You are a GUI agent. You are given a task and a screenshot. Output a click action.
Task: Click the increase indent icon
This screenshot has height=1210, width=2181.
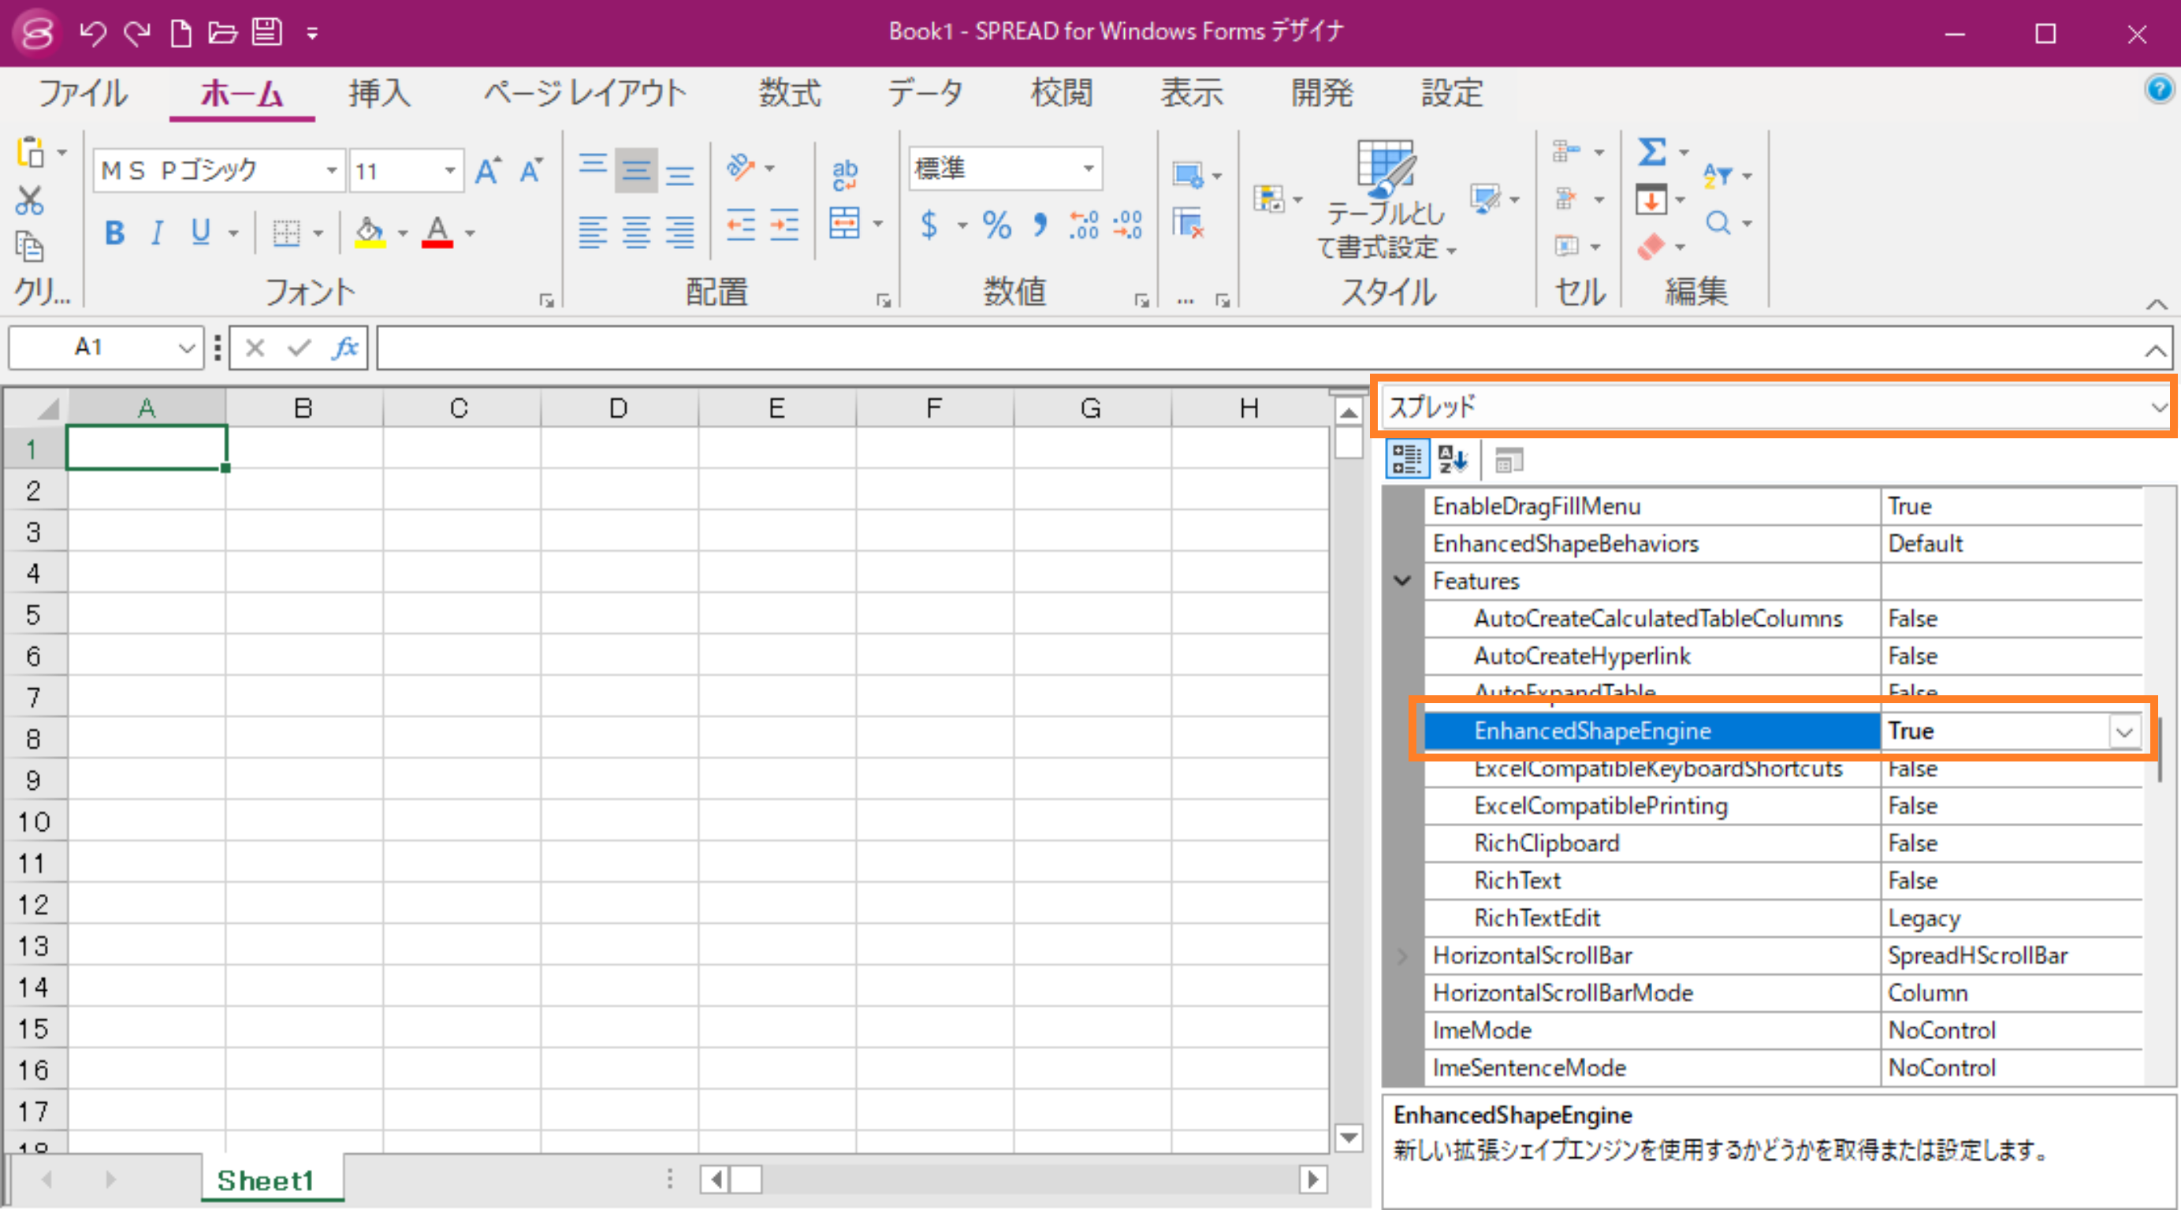coord(784,225)
